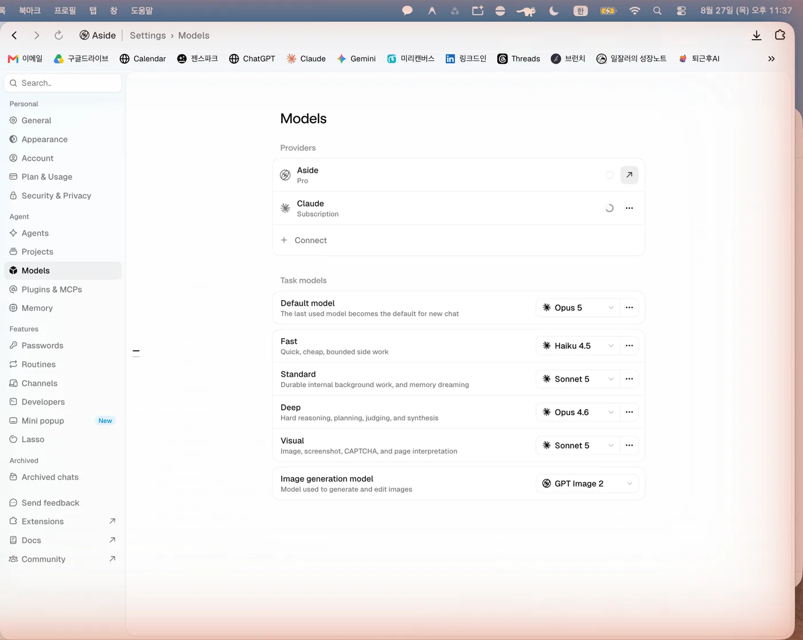Open Mini popup settings in the sidebar
The image size is (803, 640).
(x=63, y=421)
